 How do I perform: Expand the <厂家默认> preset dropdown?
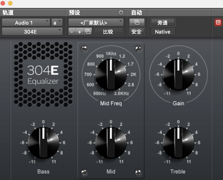pyautogui.click(x=96, y=23)
